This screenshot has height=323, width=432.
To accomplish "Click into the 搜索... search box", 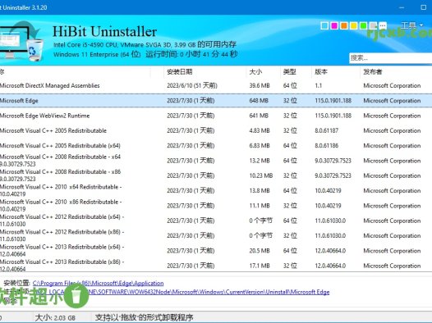I will point(390,57).
